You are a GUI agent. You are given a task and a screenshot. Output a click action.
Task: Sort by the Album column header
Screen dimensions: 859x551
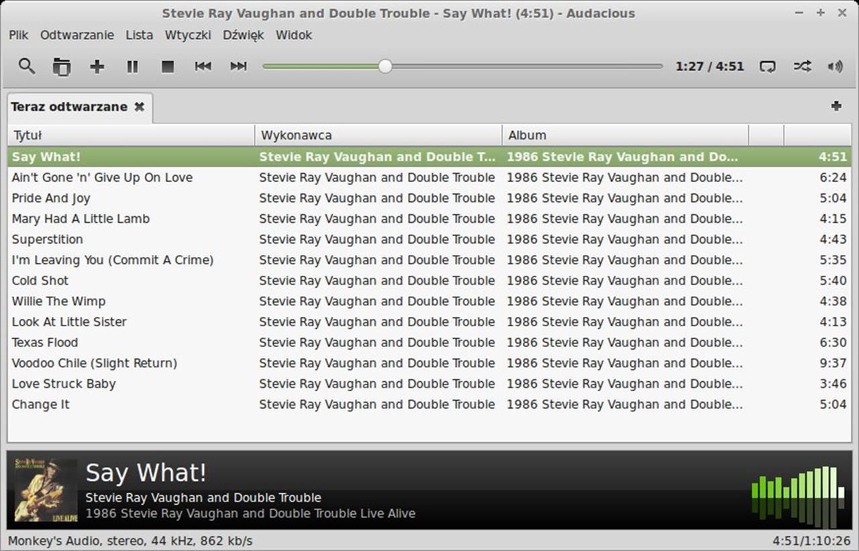coord(625,135)
